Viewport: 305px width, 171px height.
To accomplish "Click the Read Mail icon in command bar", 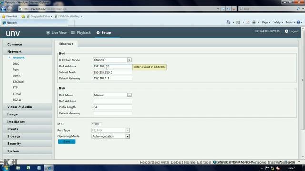I will [x=248, y=22].
